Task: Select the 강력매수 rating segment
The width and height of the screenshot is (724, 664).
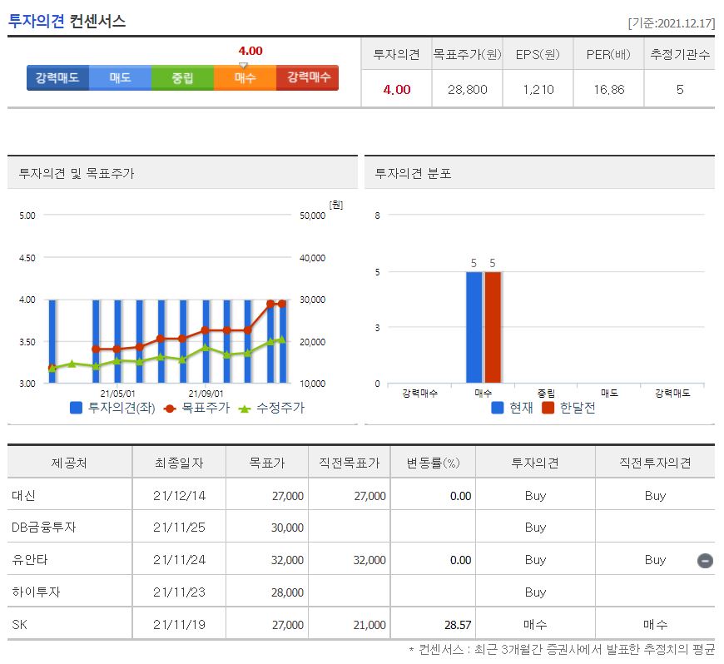Action: pos(307,77)
